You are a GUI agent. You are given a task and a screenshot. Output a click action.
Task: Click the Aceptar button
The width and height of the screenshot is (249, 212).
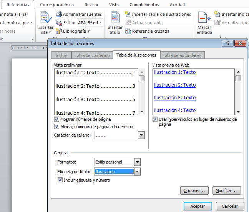tap(198, 206)
